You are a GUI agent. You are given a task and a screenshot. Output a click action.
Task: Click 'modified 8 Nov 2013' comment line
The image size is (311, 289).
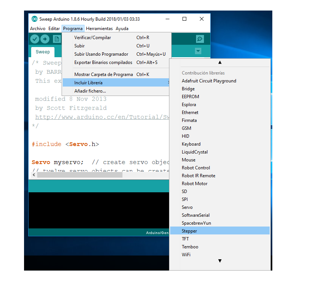coord(71,99)
